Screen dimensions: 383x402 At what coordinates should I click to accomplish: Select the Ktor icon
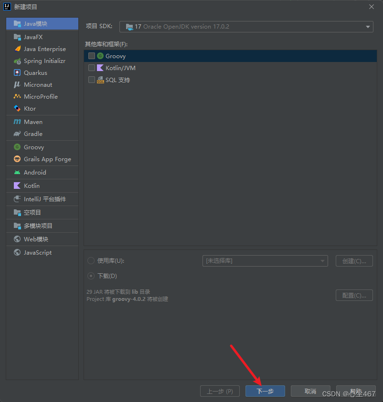pos(17,108)
